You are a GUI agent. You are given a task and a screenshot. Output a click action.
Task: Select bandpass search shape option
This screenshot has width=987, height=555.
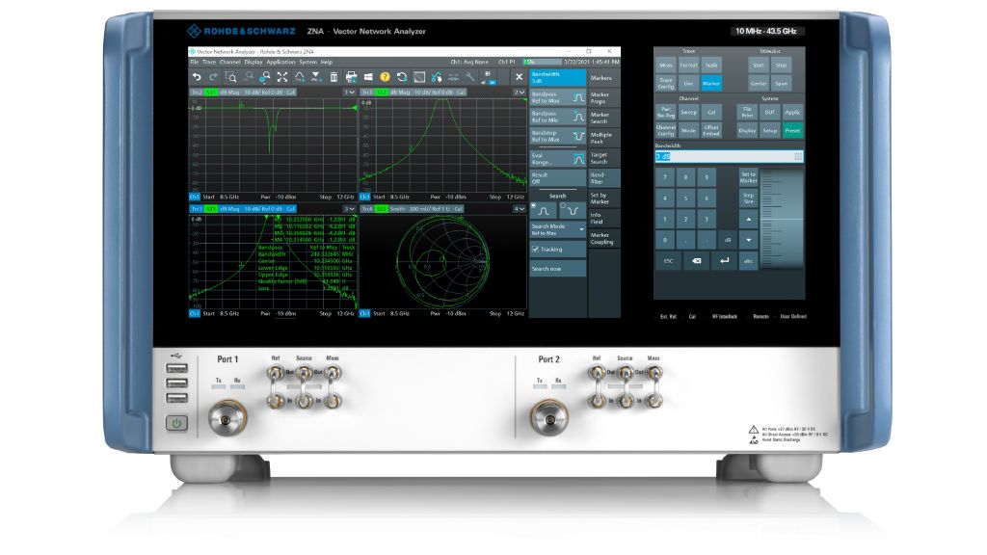coord(544,211)
